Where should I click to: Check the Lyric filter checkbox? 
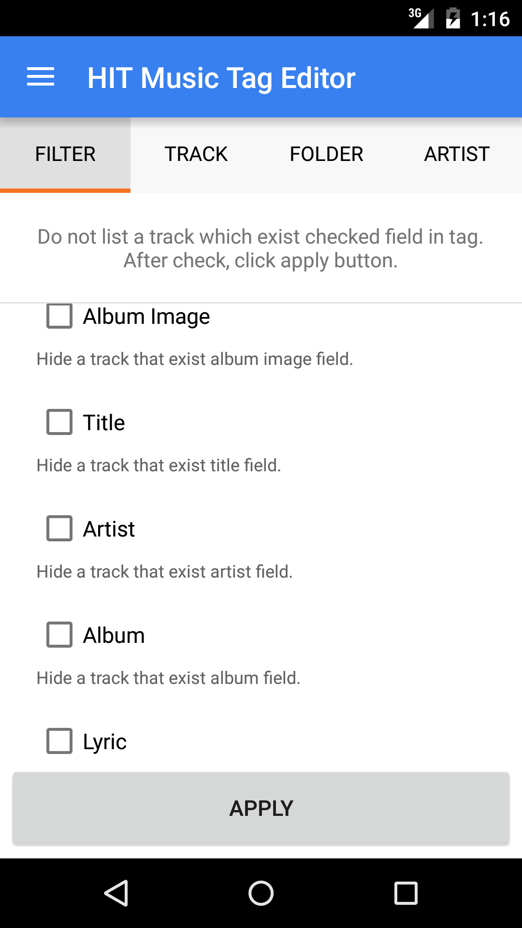point(59,741)
